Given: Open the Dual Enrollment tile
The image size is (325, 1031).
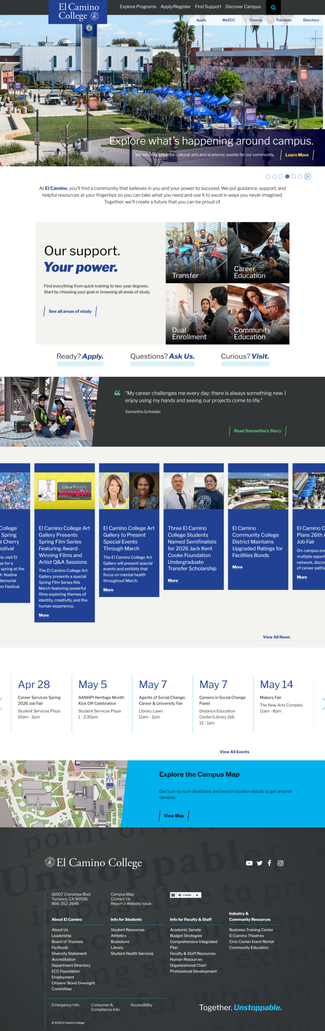Looking at the screenshot, I should pos(197,314).
